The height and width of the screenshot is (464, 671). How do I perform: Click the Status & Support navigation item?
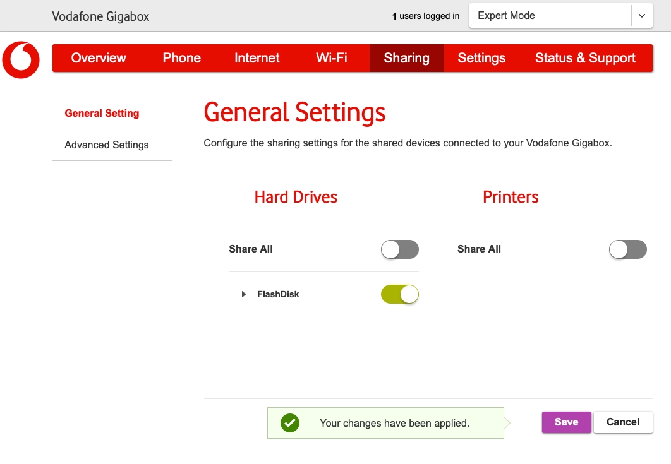(x=585, y=57)
